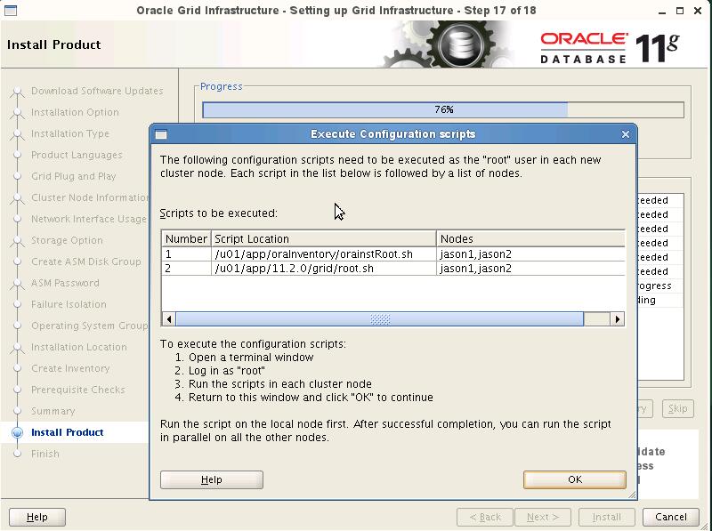Select Finish step in sidebar

coord(45,454)
